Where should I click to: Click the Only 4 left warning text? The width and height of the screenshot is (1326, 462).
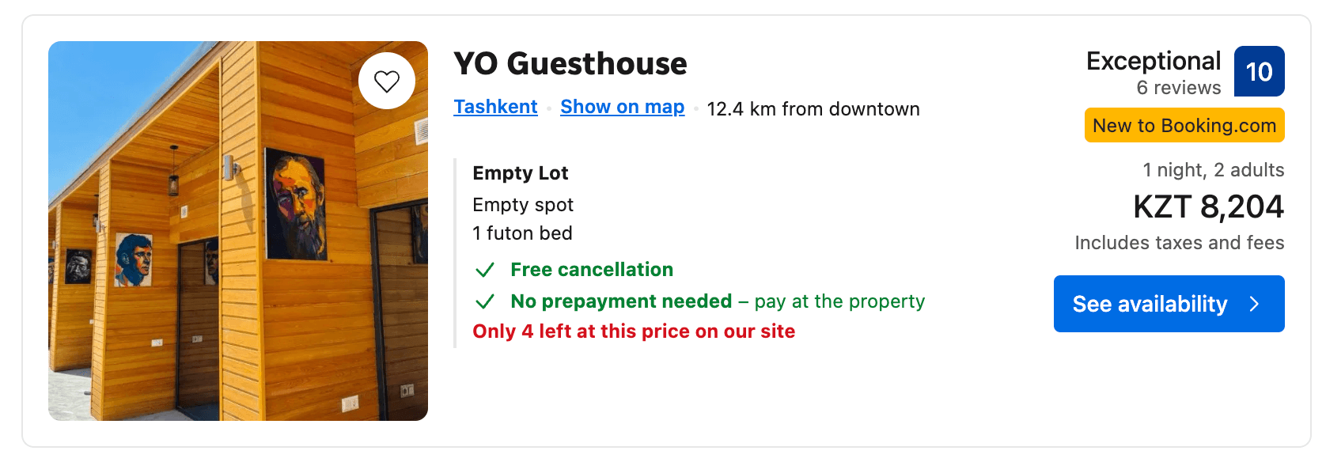point(634,331)
